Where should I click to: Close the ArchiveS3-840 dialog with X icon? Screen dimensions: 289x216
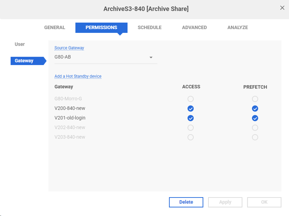(x=282, y=8)
